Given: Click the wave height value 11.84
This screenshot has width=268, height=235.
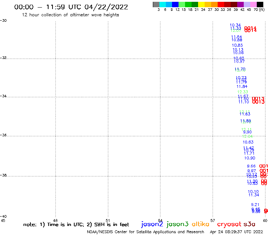Looking at the screenshot, I should 242,86.
